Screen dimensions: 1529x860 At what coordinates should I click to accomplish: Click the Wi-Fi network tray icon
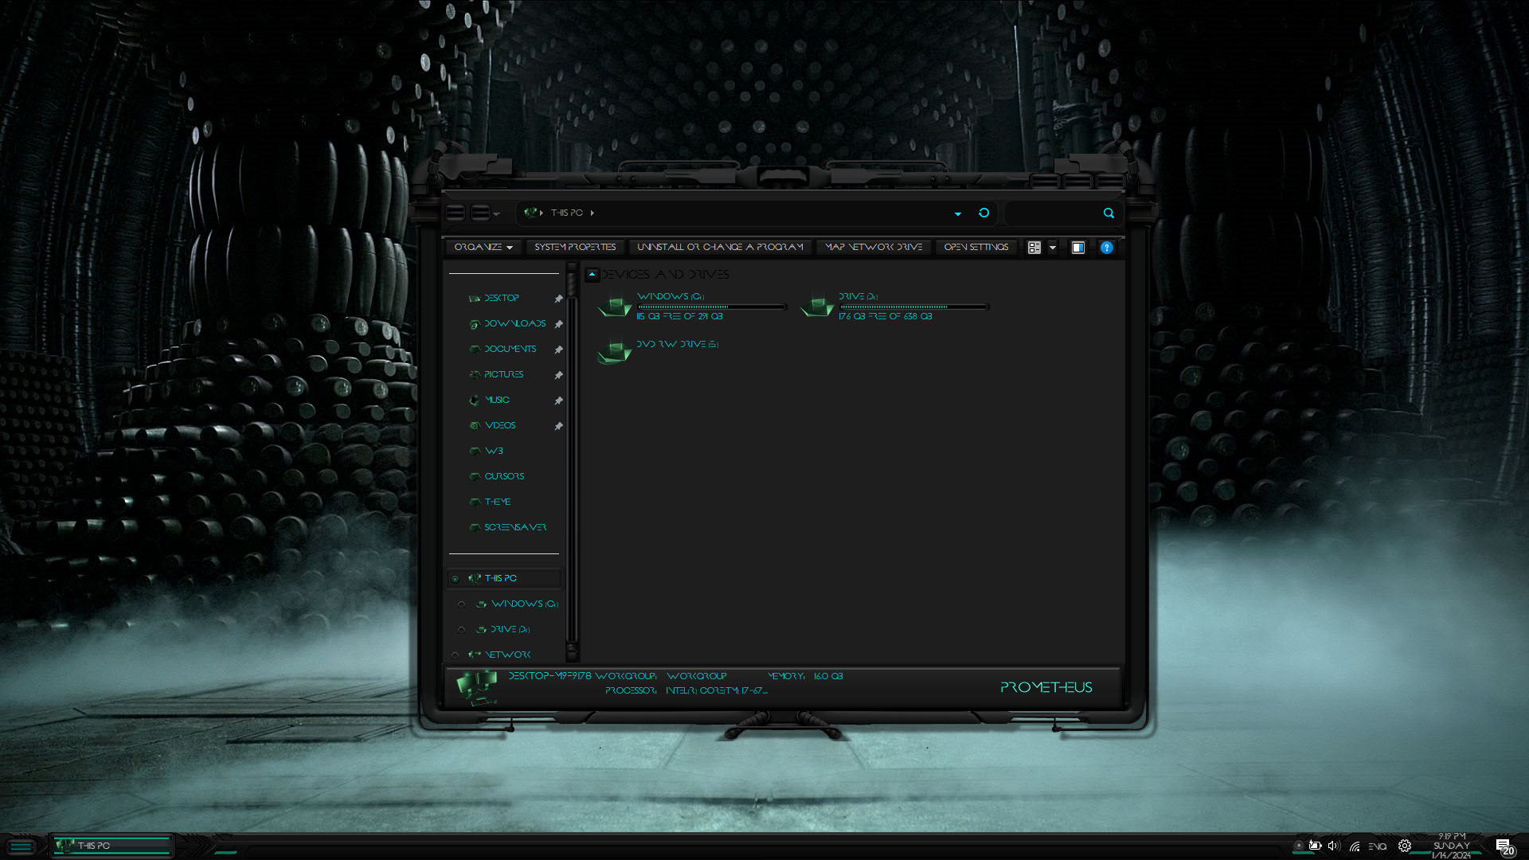point(1355,846)
